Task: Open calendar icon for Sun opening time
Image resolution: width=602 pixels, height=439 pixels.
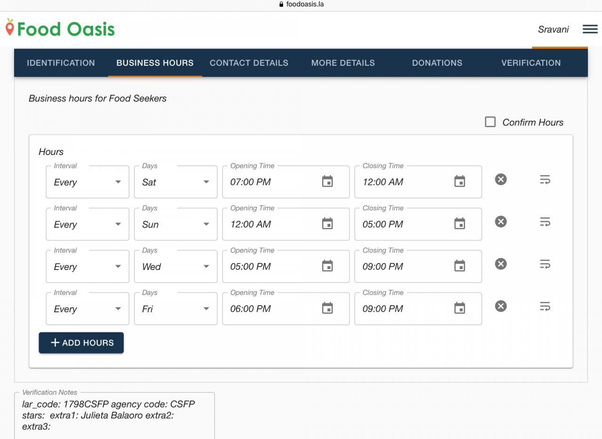Action: point(327,223)
